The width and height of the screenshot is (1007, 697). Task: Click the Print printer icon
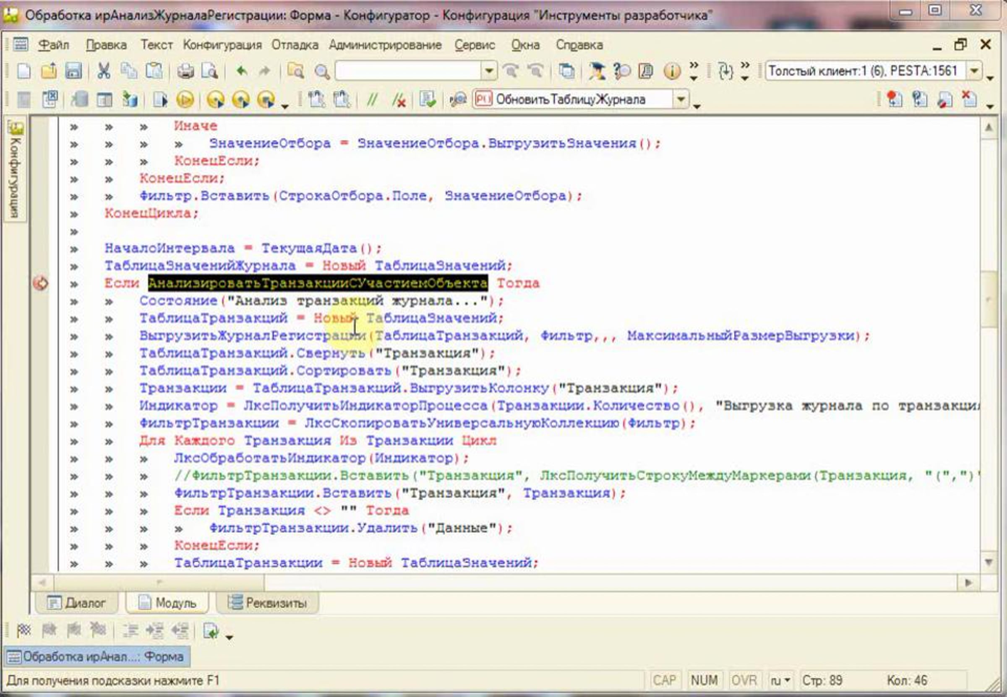click(186, 71)
